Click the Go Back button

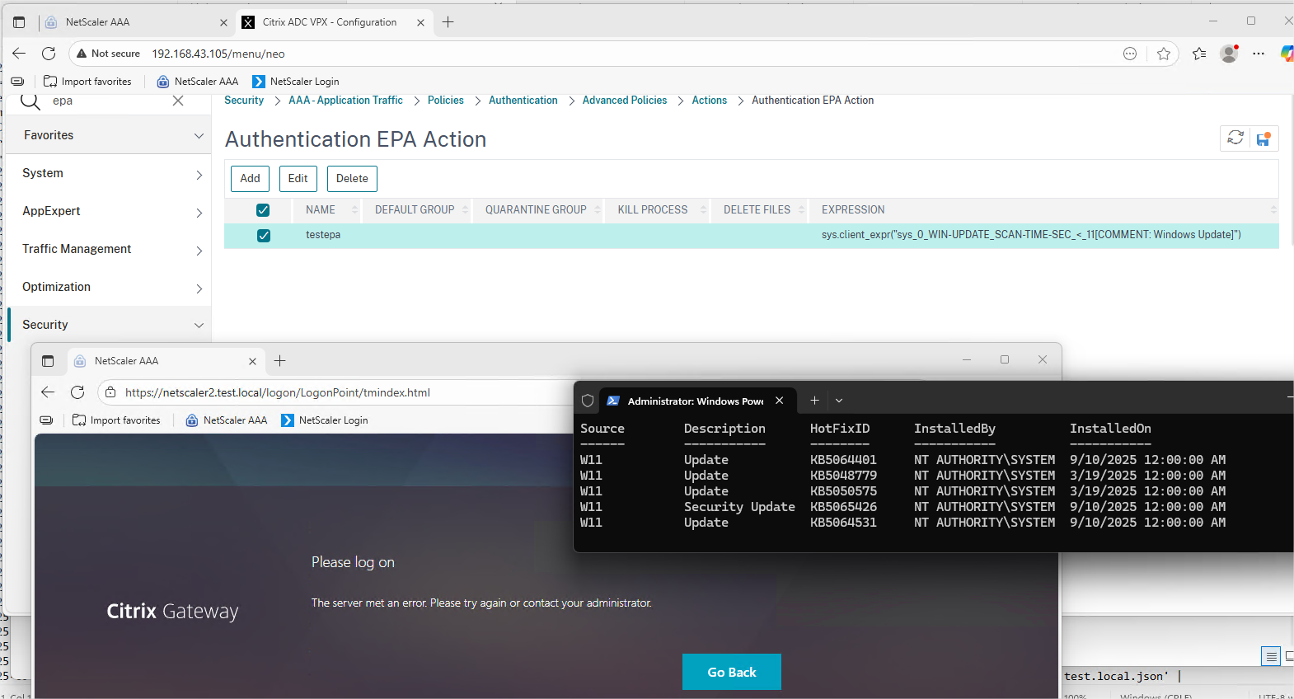(x=731, y=672)
